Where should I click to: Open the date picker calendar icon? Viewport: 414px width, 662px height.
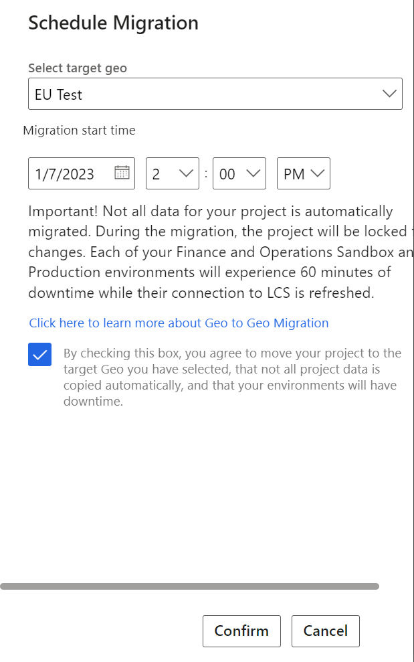(x=122, y=173)
